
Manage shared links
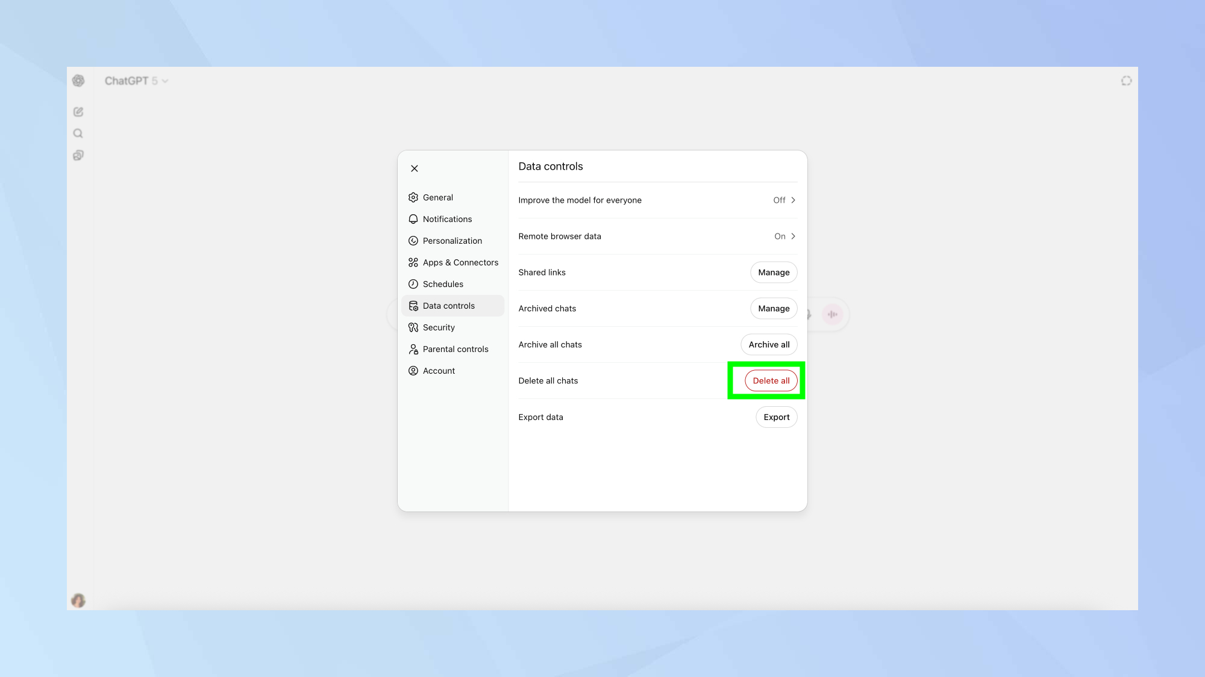pyautogui.click(x=774, y=273)
